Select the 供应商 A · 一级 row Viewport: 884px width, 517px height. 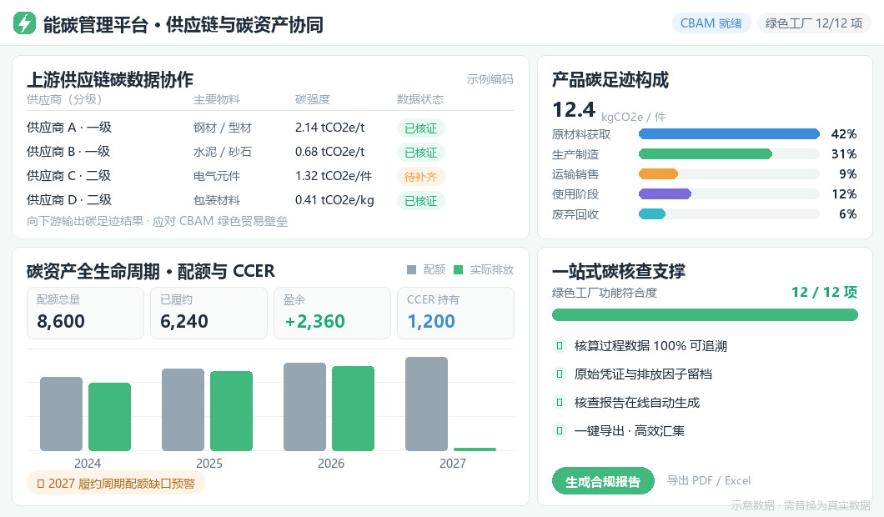tap(270, 128)
